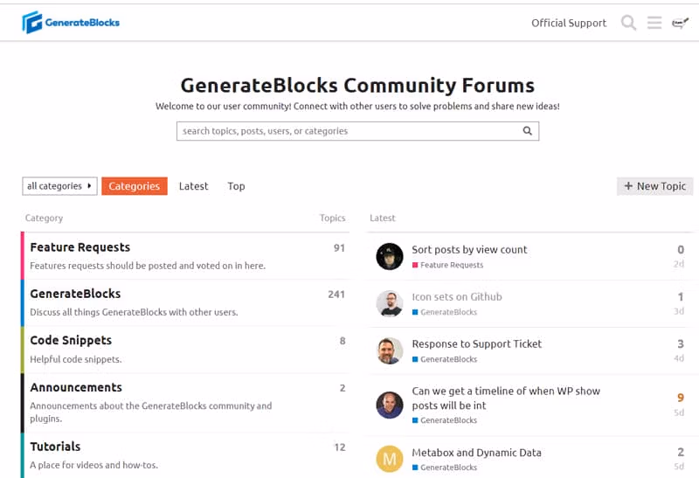Click Feature Requests tag under Sort posts topic
699x478 pixels.
(447, 265)
